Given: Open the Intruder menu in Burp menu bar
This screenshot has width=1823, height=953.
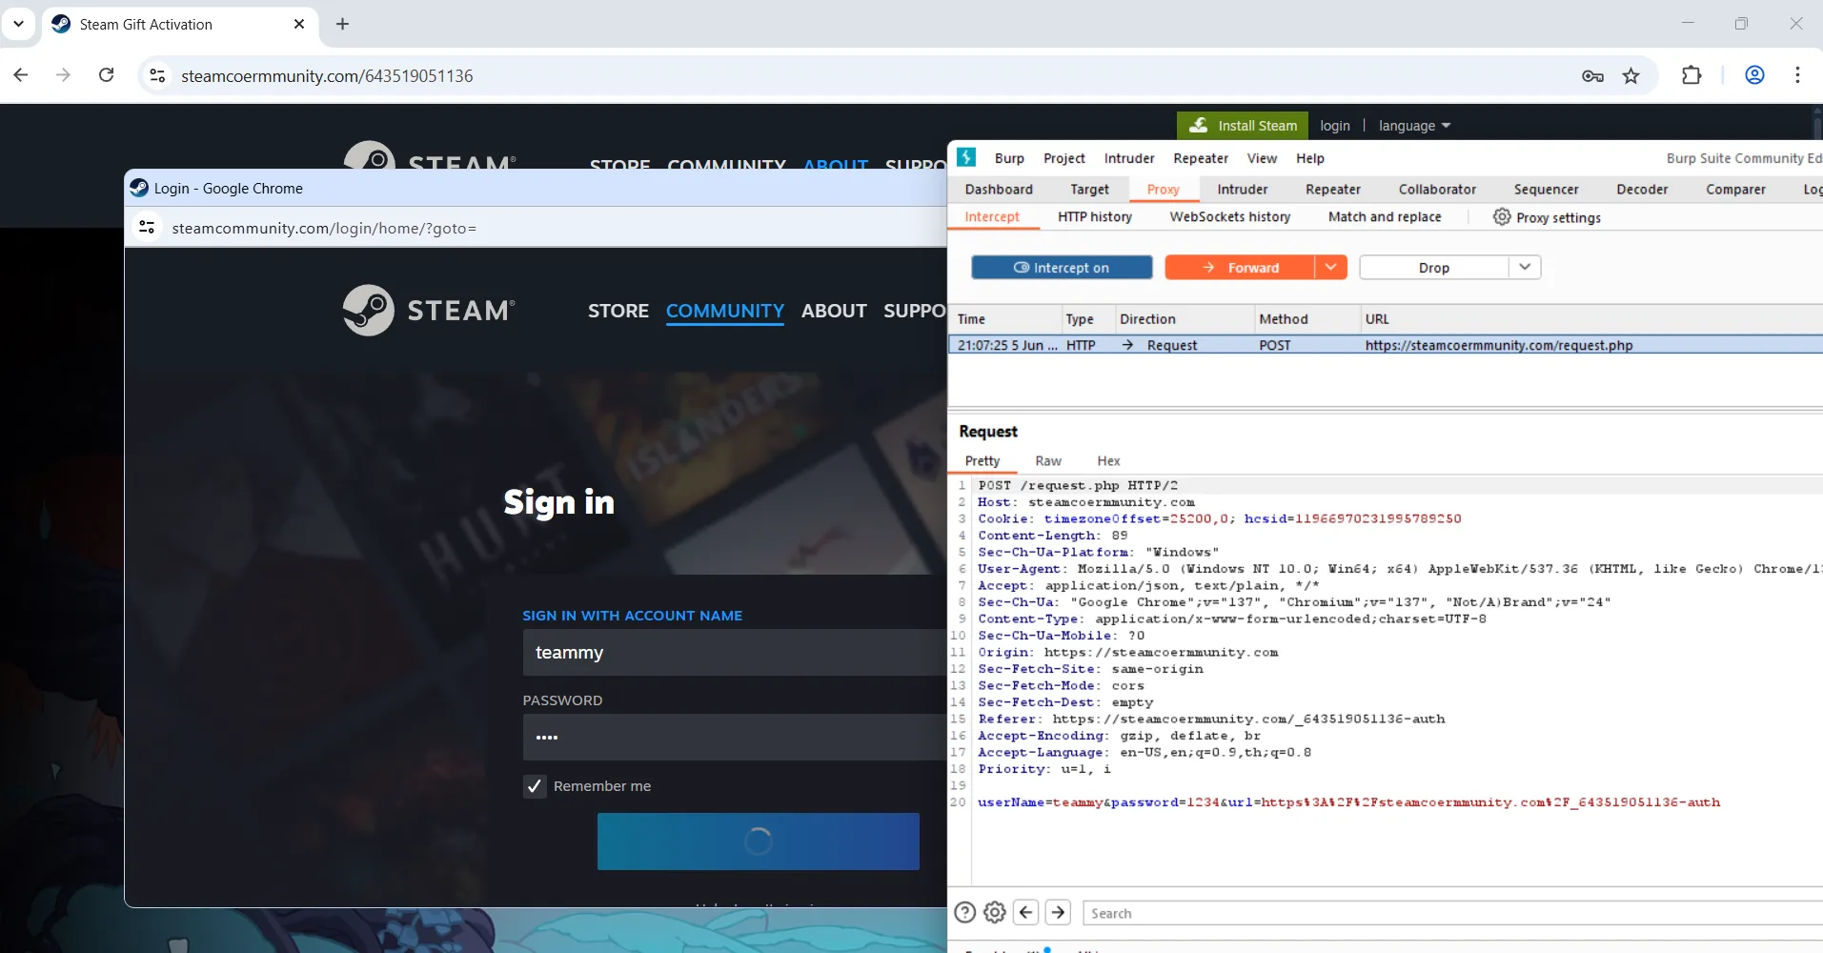Looking at the screenshot, I should 1129,158.
